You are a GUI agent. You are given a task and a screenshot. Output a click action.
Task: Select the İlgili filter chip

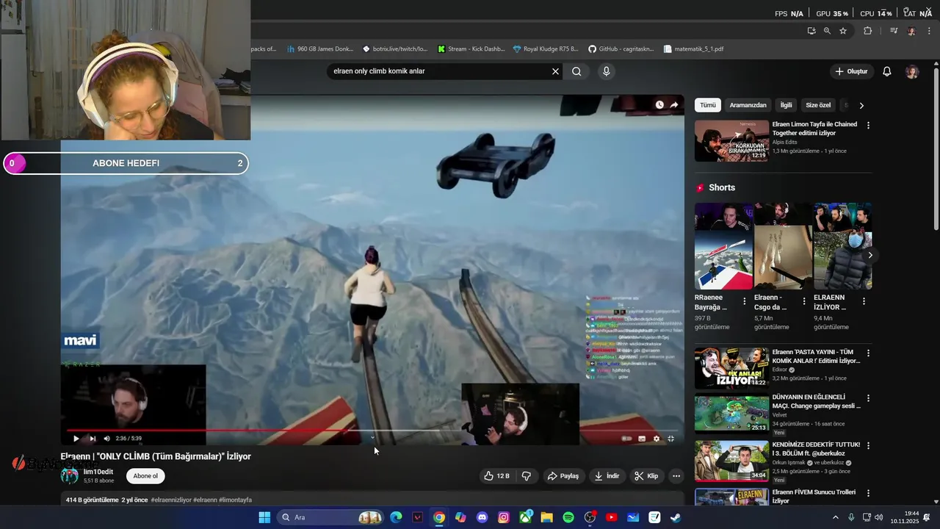(787, 105)
